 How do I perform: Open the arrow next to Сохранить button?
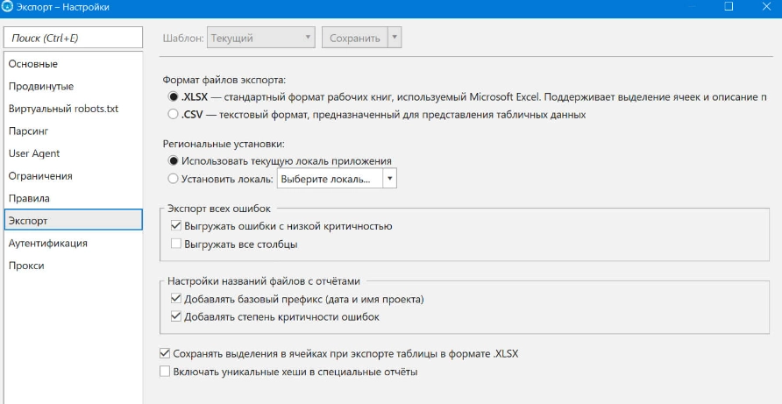pyautogui.click(x=394, y=39)
